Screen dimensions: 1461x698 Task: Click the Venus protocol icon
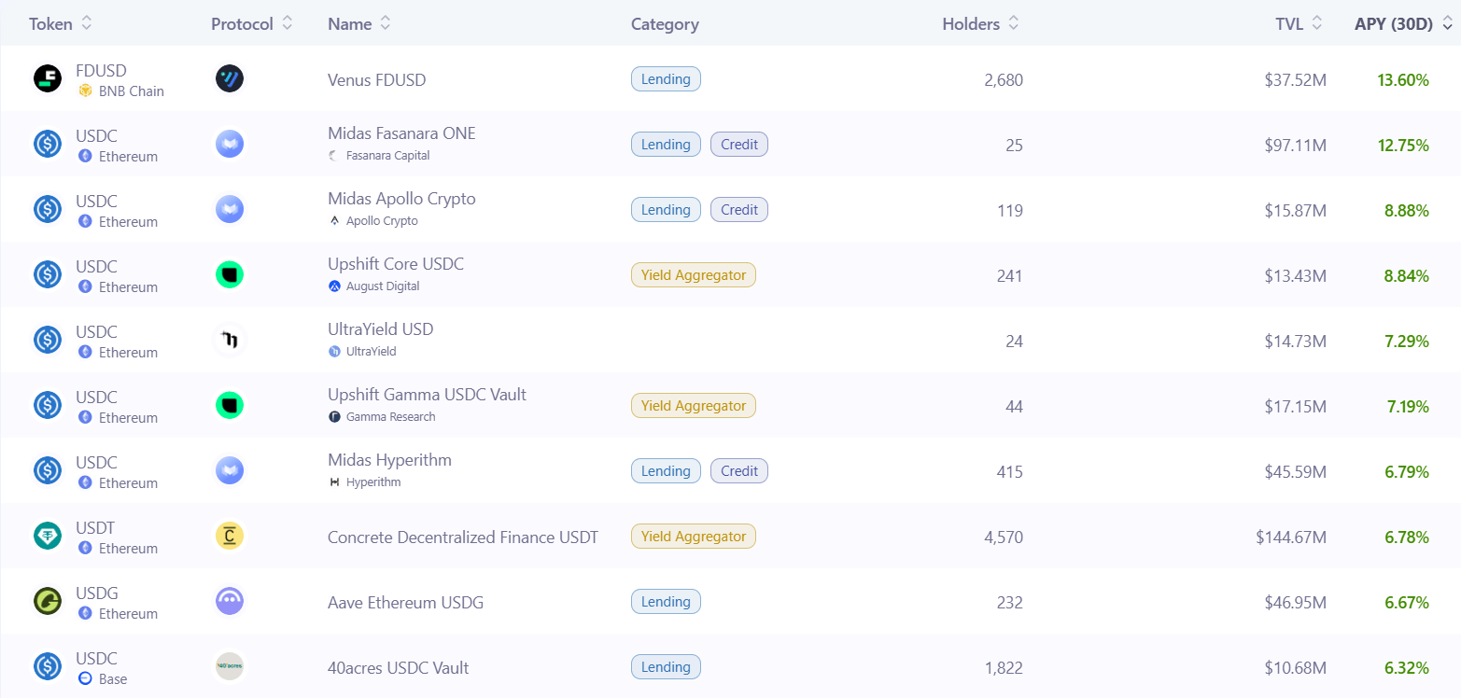(x=229, y=79)
